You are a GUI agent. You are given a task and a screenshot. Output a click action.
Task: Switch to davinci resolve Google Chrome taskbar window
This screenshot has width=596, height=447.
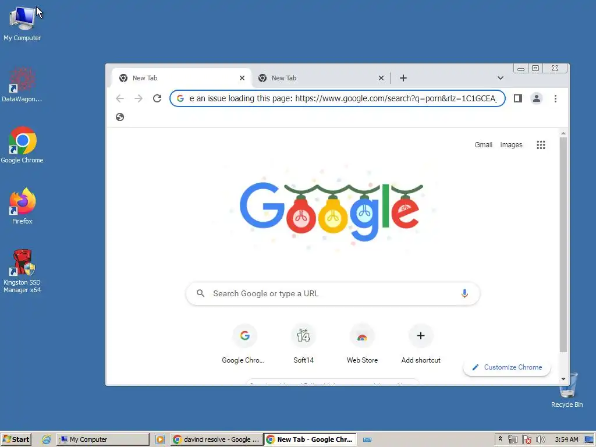click(217, 439)
